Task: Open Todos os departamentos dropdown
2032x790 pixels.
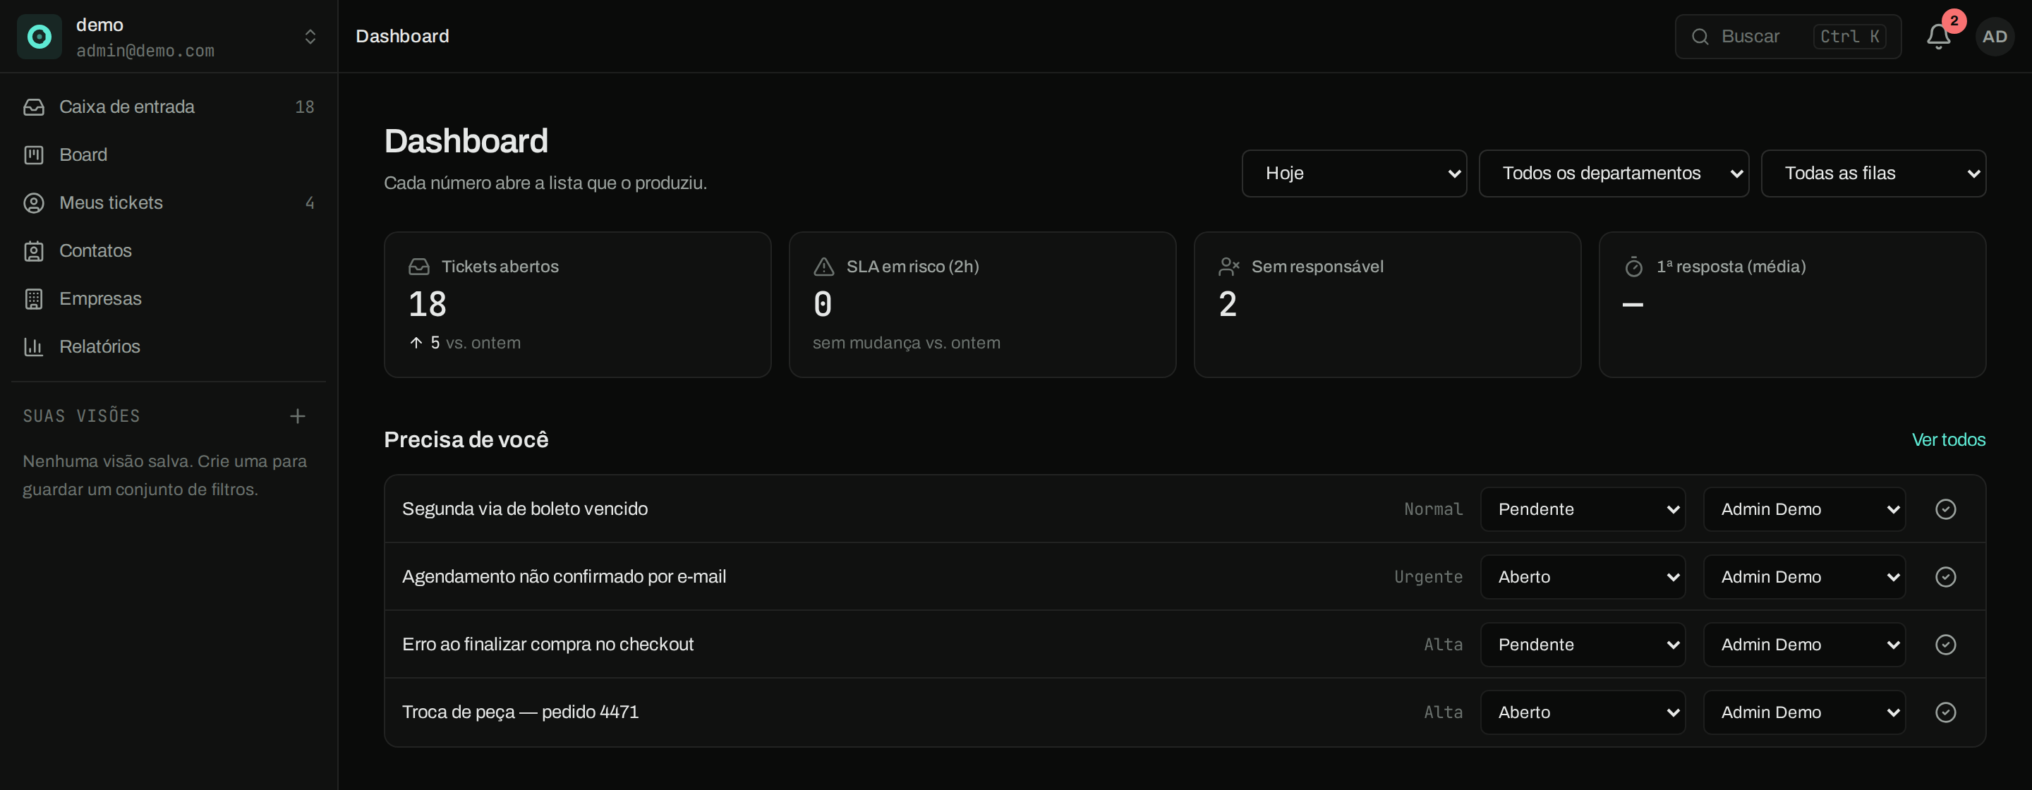Action: pos(1613,174)
